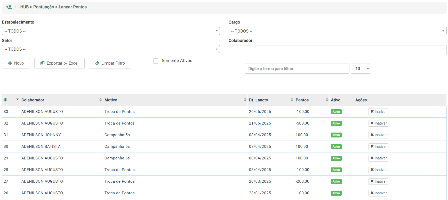448x200 pixels.
Task: Click the Novo button with plus icon
Action: coord(16,63)
